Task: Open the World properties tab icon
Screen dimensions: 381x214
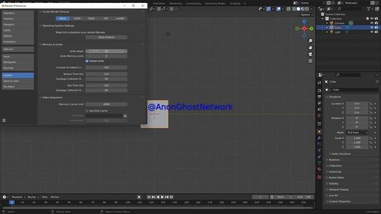Action: point(319,116)
